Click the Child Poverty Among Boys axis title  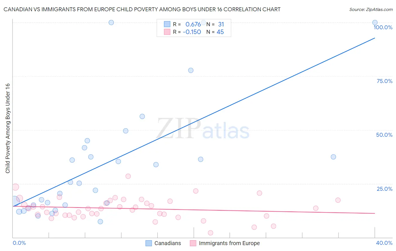point(8,128)
